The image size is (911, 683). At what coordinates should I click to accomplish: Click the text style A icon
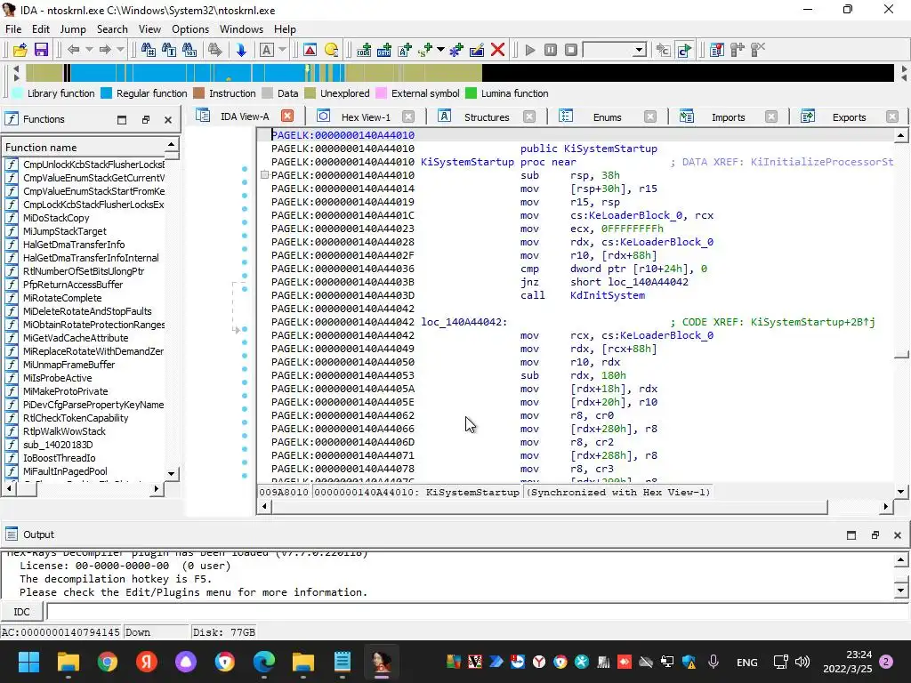267,50
